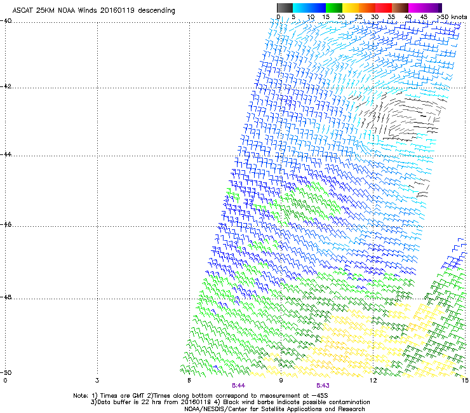Click the '6' longitude axis label
The width and height of the screenshot is (470, 413).
click(x=189, y=381)
